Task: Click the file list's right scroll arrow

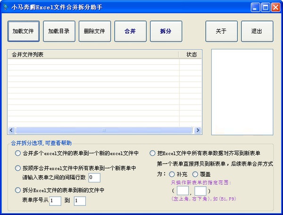Action: pyautogui.click(x=198, y=130)
